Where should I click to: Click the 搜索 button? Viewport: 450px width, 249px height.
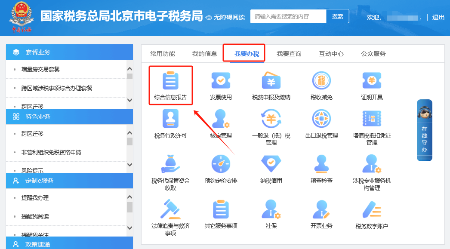337,16
